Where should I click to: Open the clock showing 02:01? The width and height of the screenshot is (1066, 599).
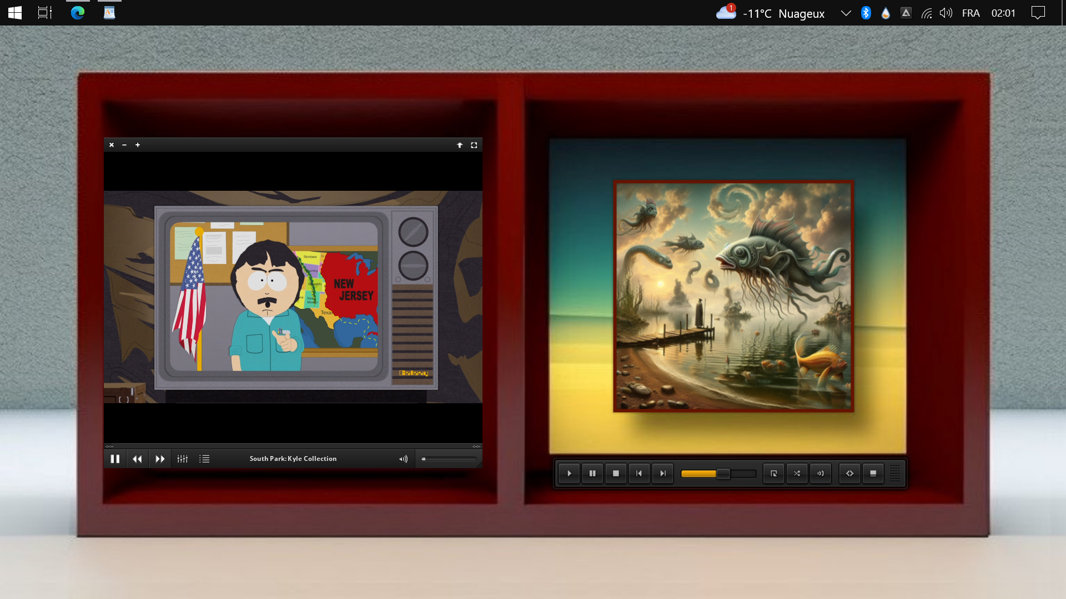point(1003,13)
